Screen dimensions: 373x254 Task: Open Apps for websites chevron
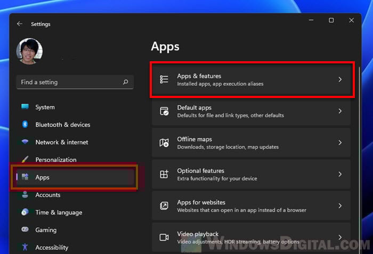[x=340, y=206]
